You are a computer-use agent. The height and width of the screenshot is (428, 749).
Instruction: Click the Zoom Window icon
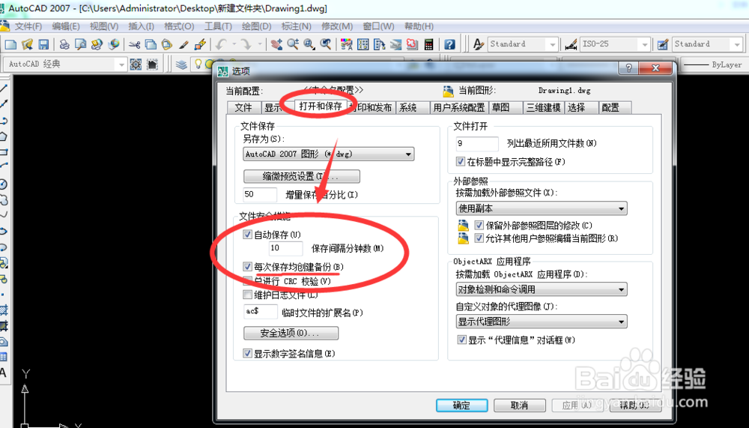[309, 44]
